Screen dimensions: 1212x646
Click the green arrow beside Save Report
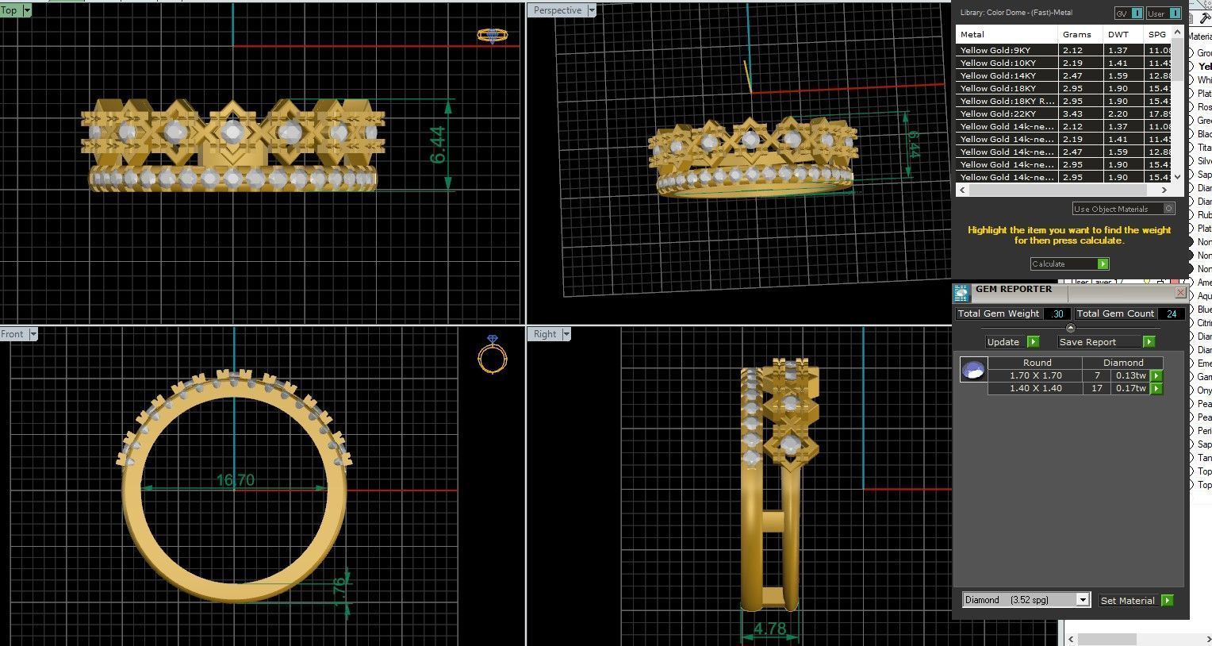[1149, 341]
